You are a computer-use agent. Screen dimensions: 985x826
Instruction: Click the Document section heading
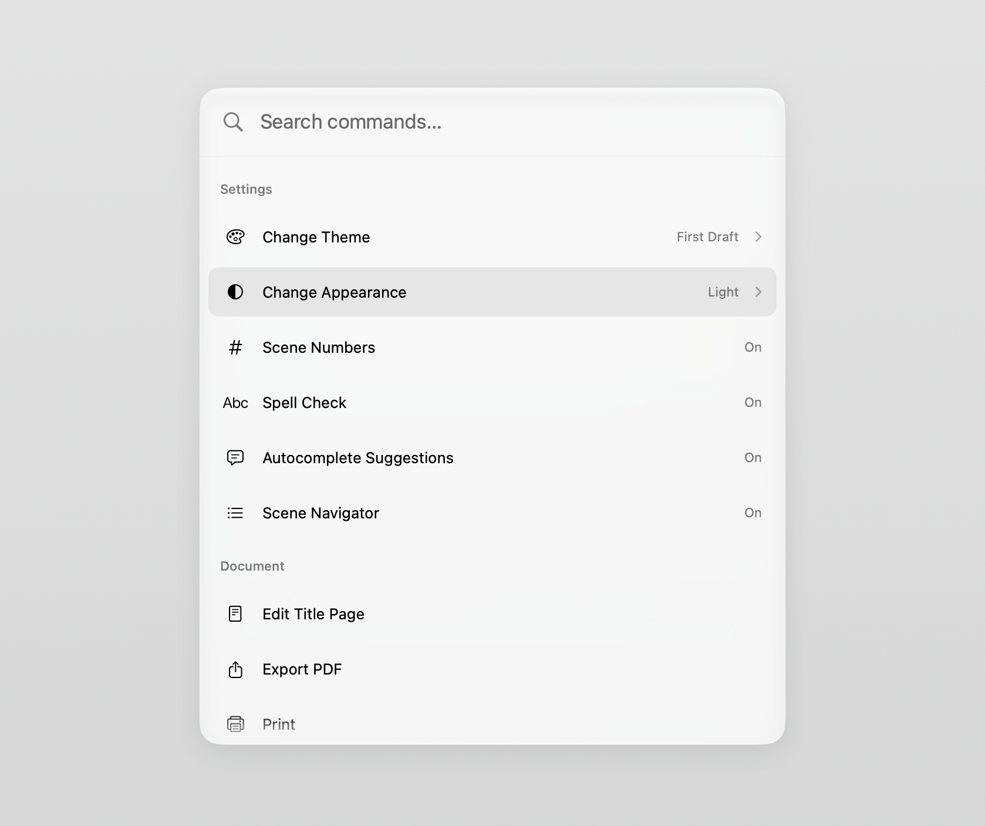pos(252,566)
